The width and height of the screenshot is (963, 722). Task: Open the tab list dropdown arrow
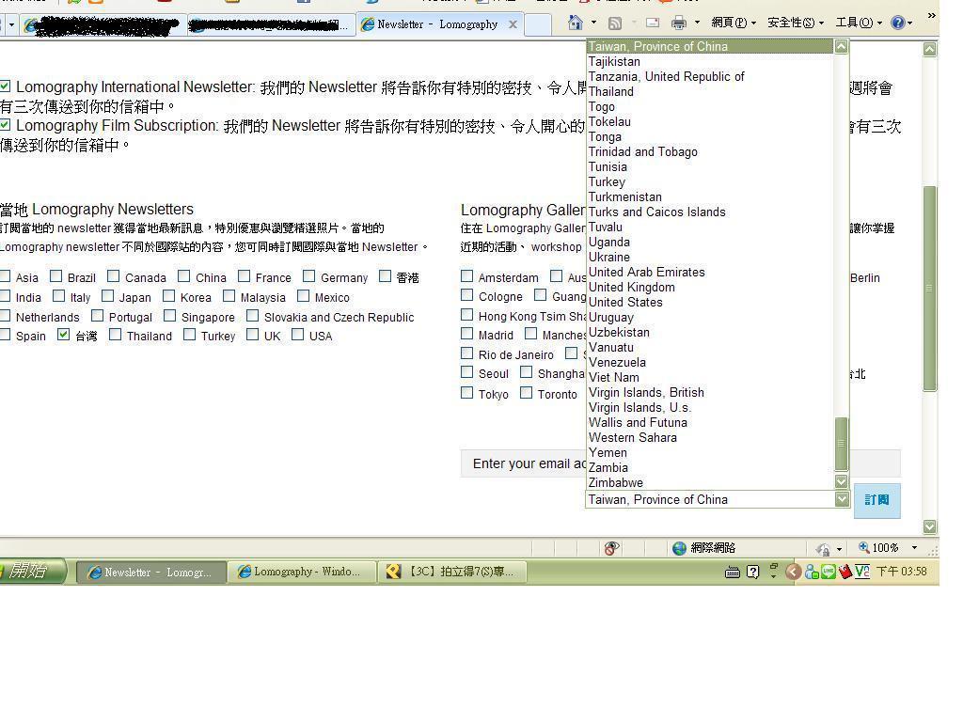tap(11, 25)
